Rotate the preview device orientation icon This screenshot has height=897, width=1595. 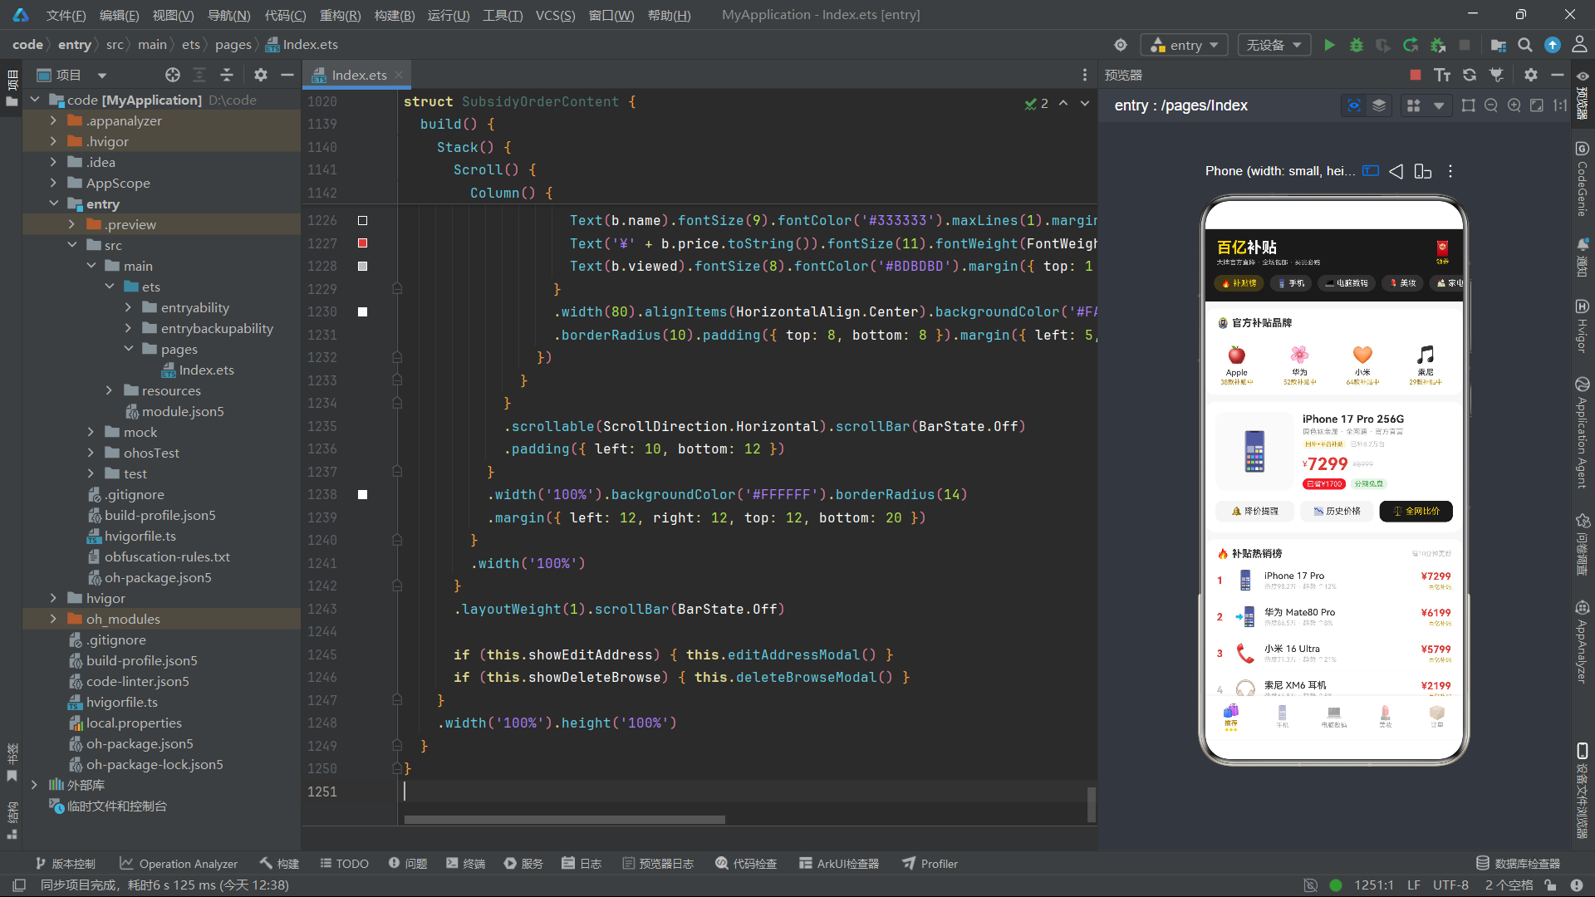(x=1423, y=171)
